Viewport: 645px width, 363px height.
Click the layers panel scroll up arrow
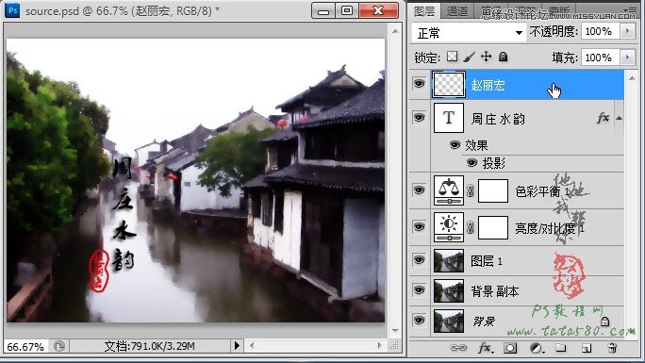632,78
